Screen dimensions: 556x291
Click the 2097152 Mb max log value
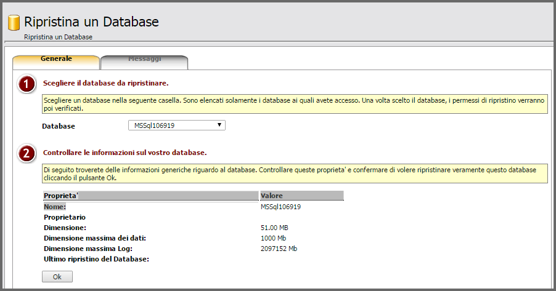click(x=279, y=249)
